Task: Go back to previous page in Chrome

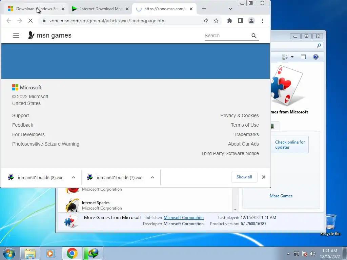Action: [x=9, y=21]
